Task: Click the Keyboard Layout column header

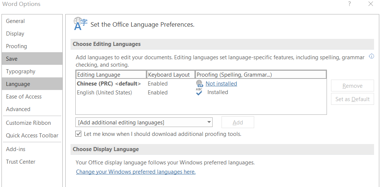Action: pos(169,75)
